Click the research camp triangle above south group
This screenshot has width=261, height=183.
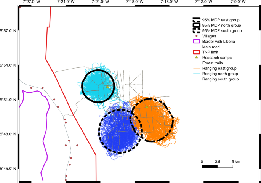click(120, 107)
